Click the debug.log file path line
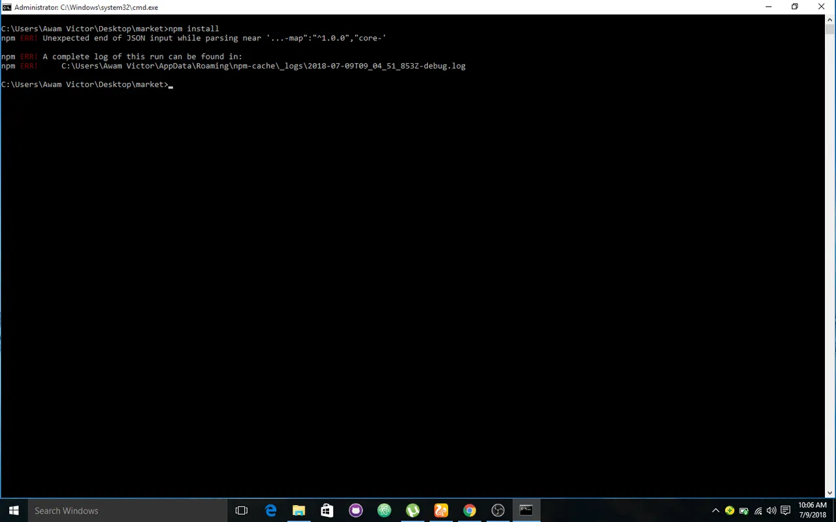 pos(233,66)
